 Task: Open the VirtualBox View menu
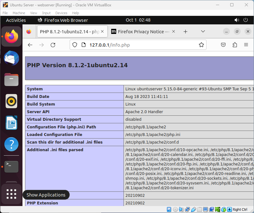[x=34, y=13]
